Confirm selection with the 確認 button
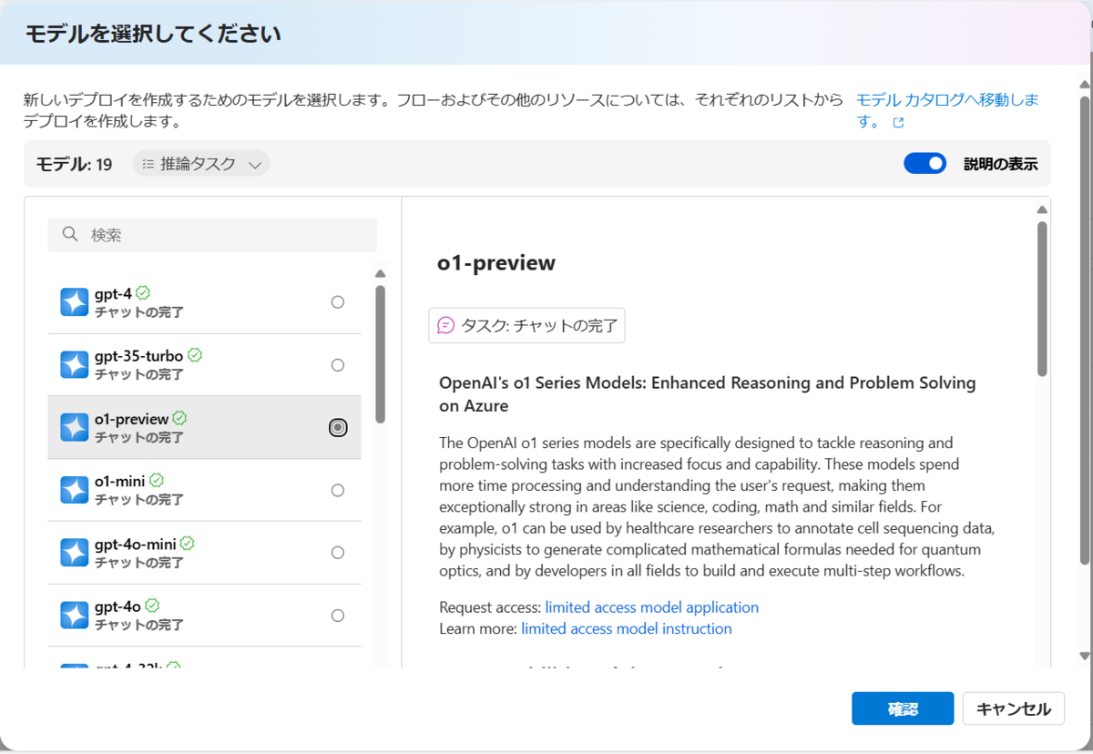1093x754 pixels. 903,709
